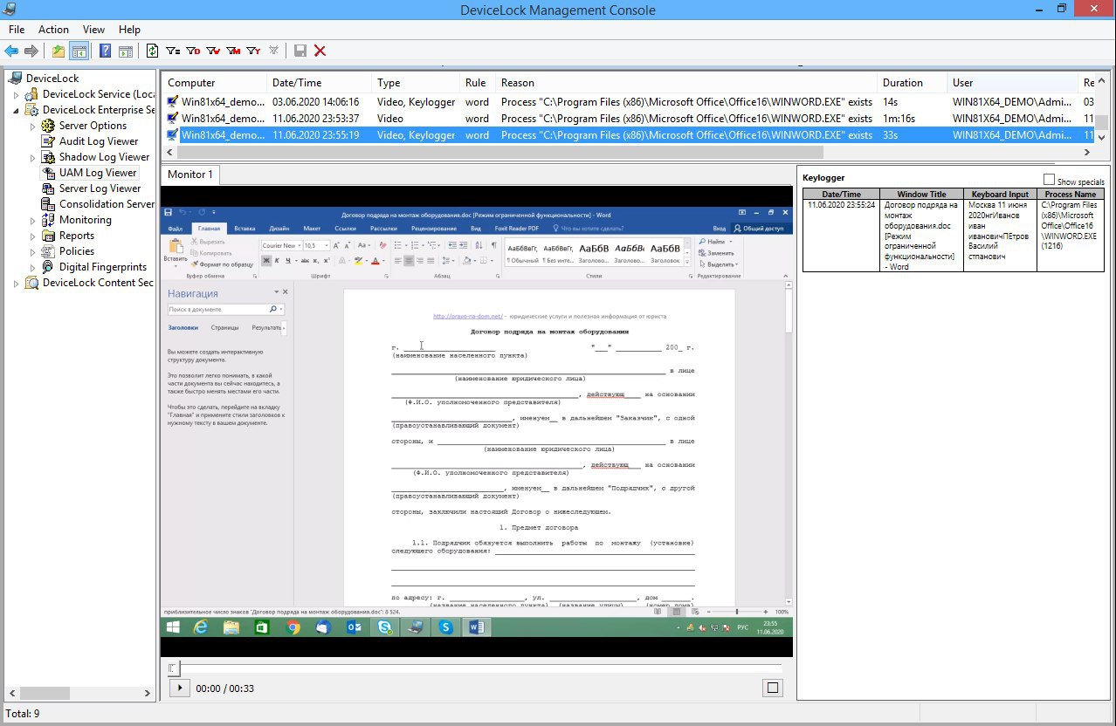Select the log row dated 03.06.2020 14:06:16

coord(629,102)
